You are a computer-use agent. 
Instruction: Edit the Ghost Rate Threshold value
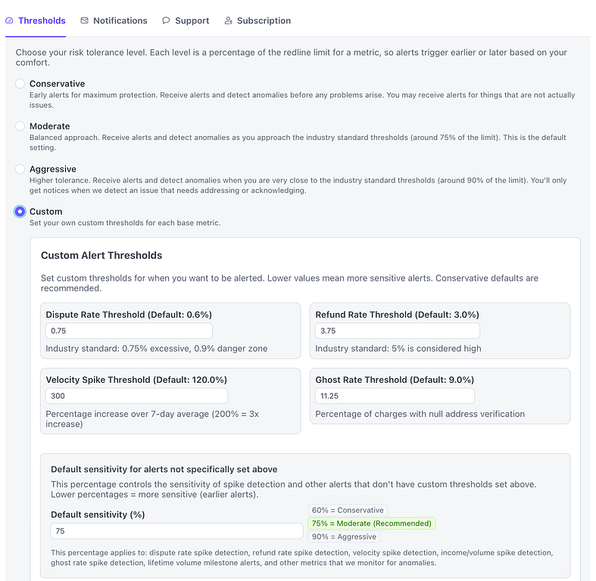pyautogui.click(x=395, y=396)
